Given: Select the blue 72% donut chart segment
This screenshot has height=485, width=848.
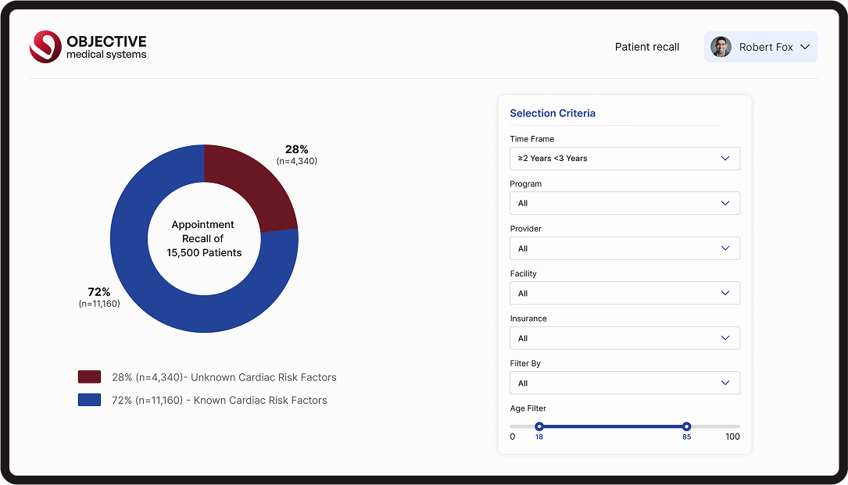Looking at the screenshot, I should point(156,297).
